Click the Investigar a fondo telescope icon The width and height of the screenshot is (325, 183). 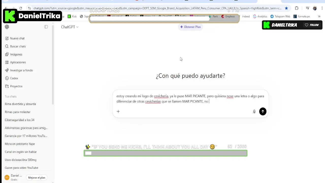[7, 70]
